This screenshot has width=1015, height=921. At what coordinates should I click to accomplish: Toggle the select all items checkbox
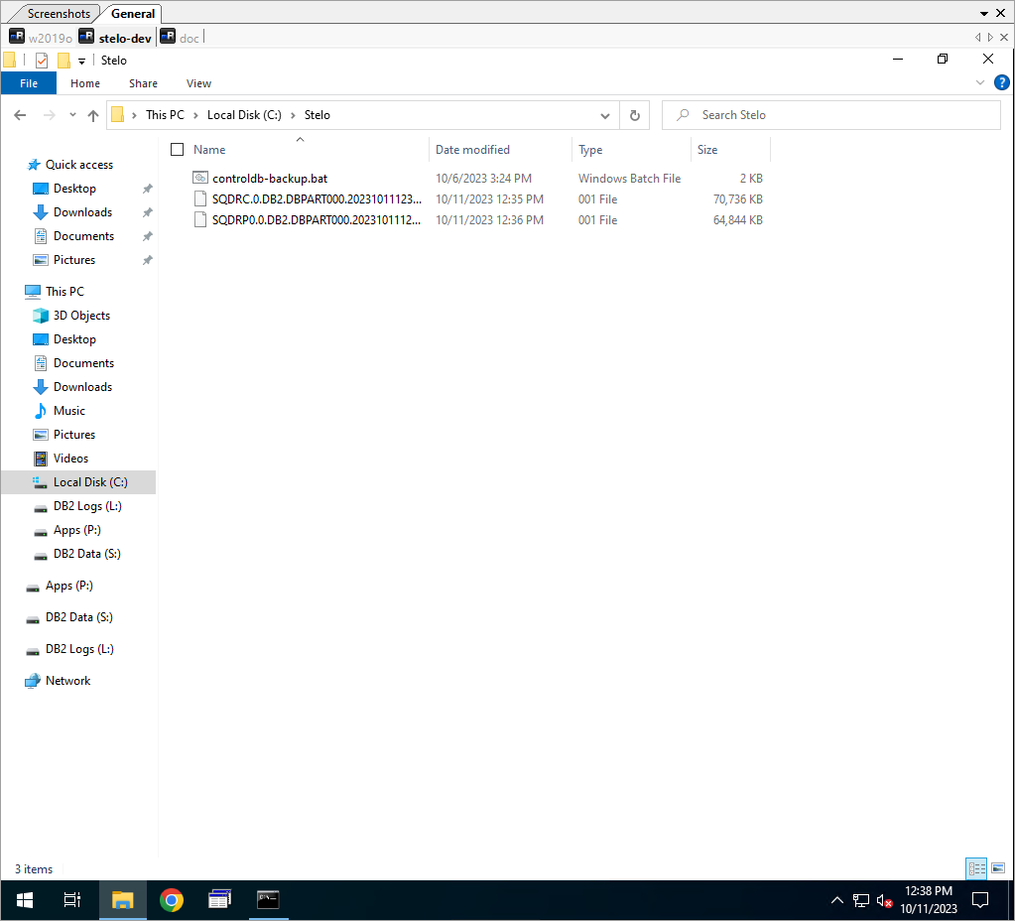[178, 150]
